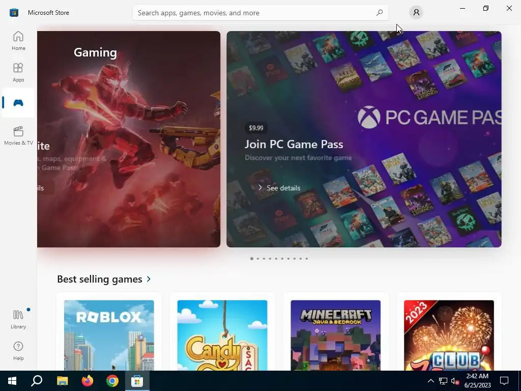The image size is (521, 391).
Task: Launch Firefox from the taskbar
Action: 88,381
